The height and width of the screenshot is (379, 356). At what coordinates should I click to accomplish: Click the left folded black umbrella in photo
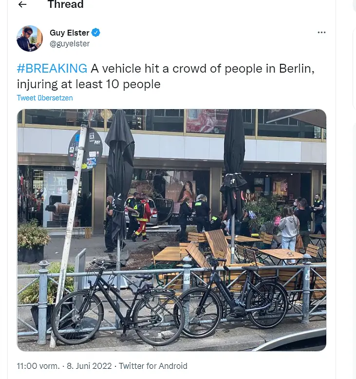(x=120, y=174)
